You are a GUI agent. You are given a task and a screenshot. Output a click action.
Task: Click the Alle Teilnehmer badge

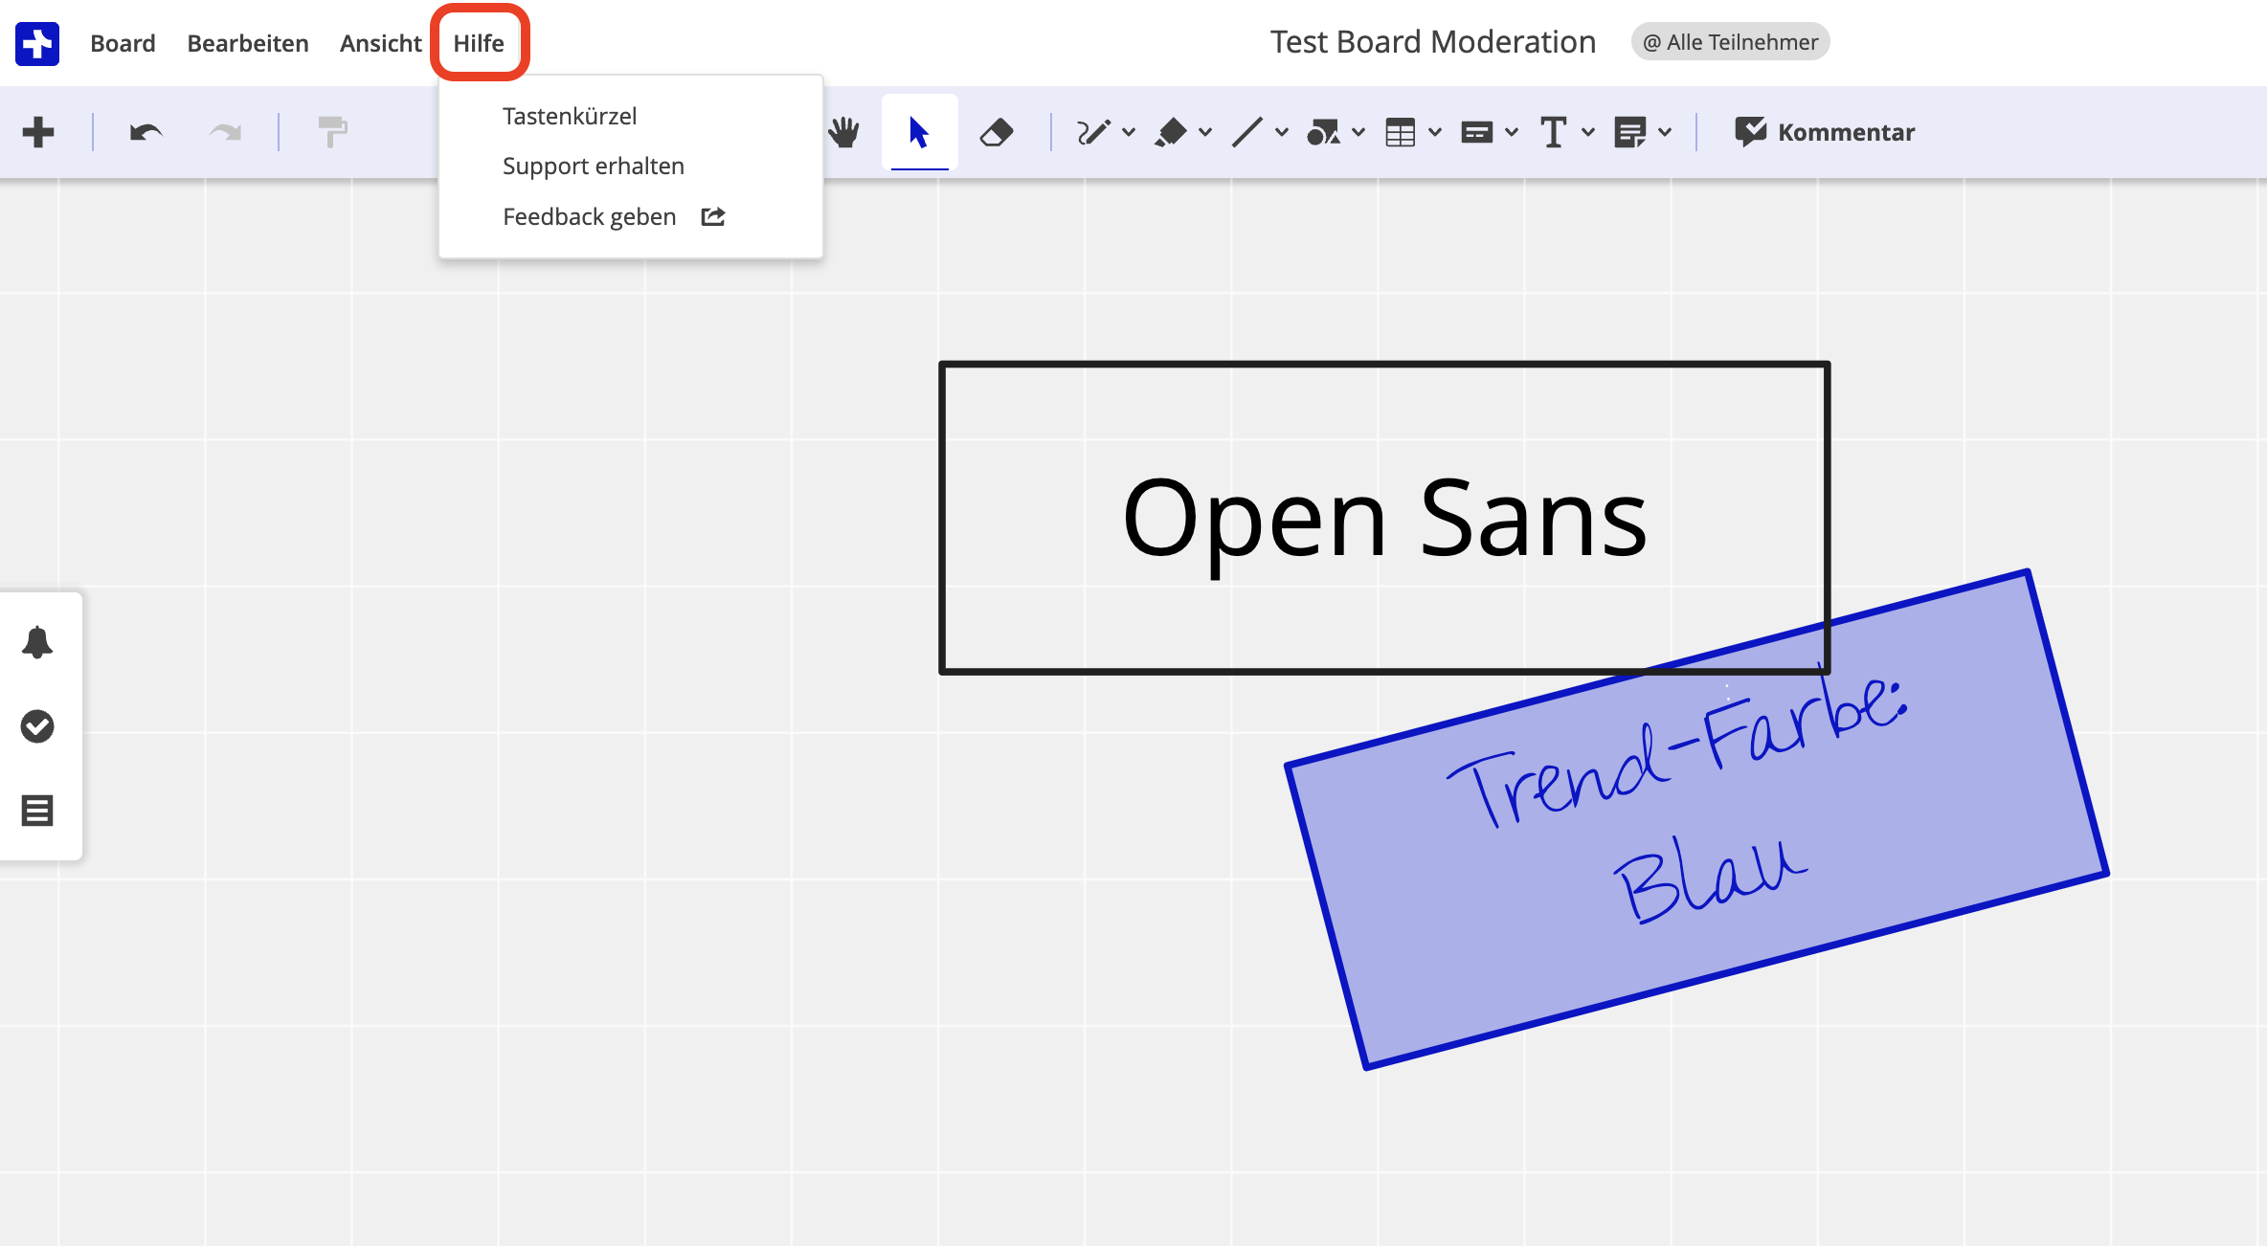1730,42
